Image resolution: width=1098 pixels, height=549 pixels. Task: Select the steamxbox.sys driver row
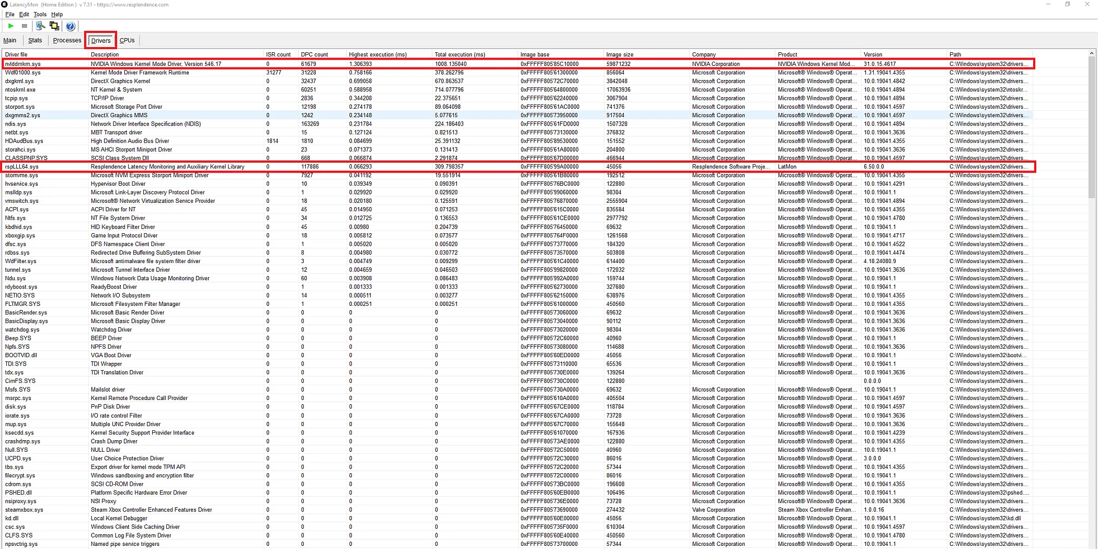[x=24, y=510]
